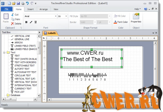163x112 pixels.
Task: Open the Help menu
Action: (137, 9)
